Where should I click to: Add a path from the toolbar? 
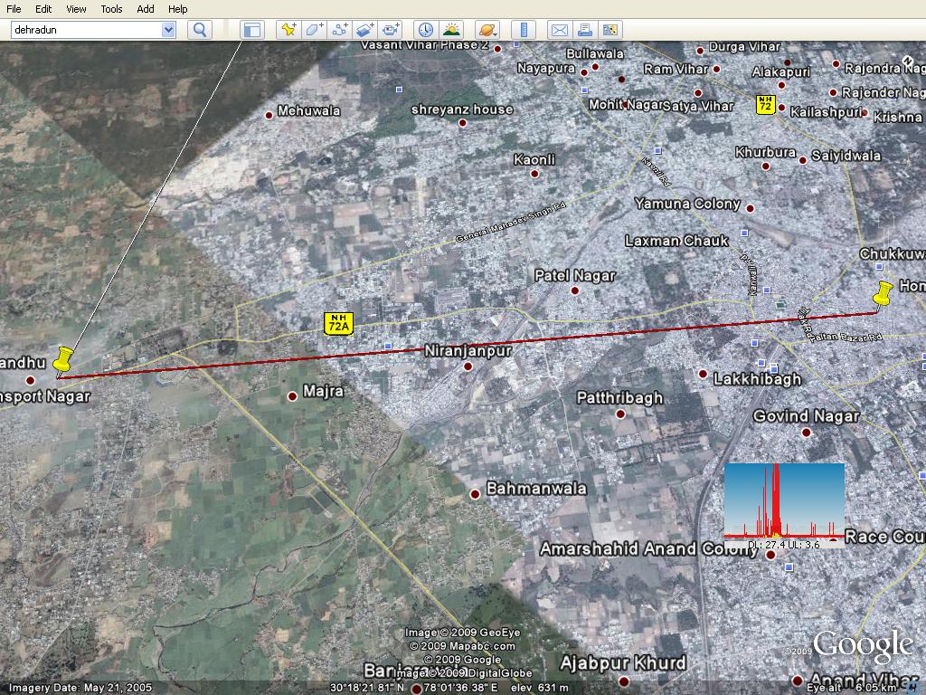pos(340,30)
